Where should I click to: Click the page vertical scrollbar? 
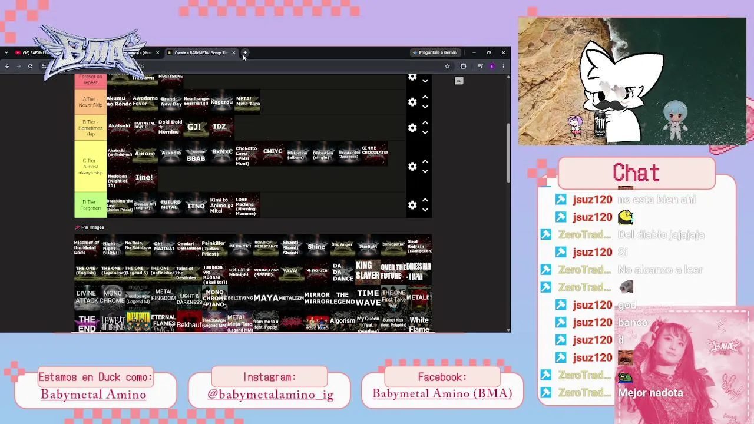[x=508, y=153]
